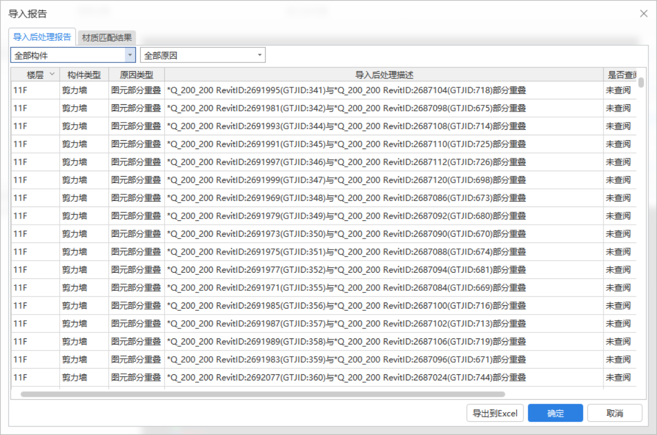
Task: Click the 导入后处理描述 column header
Action: click(x=384, y=75)
